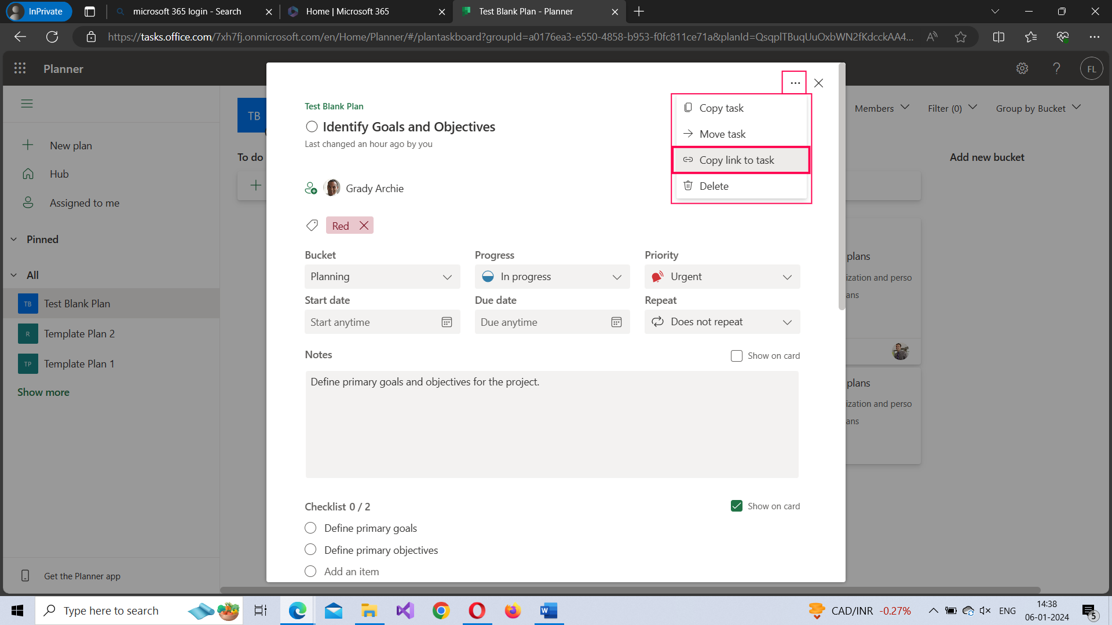
Task: Open Google Chrome from the taskbar
Action: tap(441, 611)
